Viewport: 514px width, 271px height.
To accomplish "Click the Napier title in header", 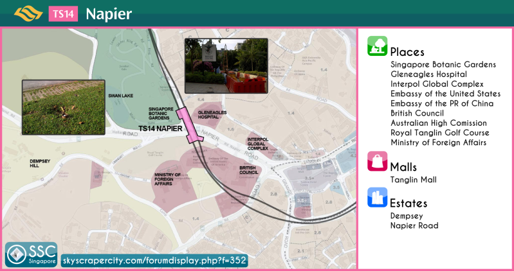I will point(109,13).
